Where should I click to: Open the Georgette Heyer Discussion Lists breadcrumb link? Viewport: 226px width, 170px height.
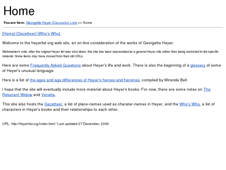tap(52, 23)
